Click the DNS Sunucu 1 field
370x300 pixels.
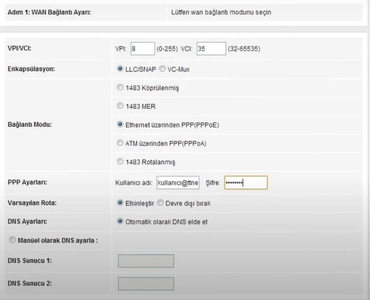click(x=146, y=261)
